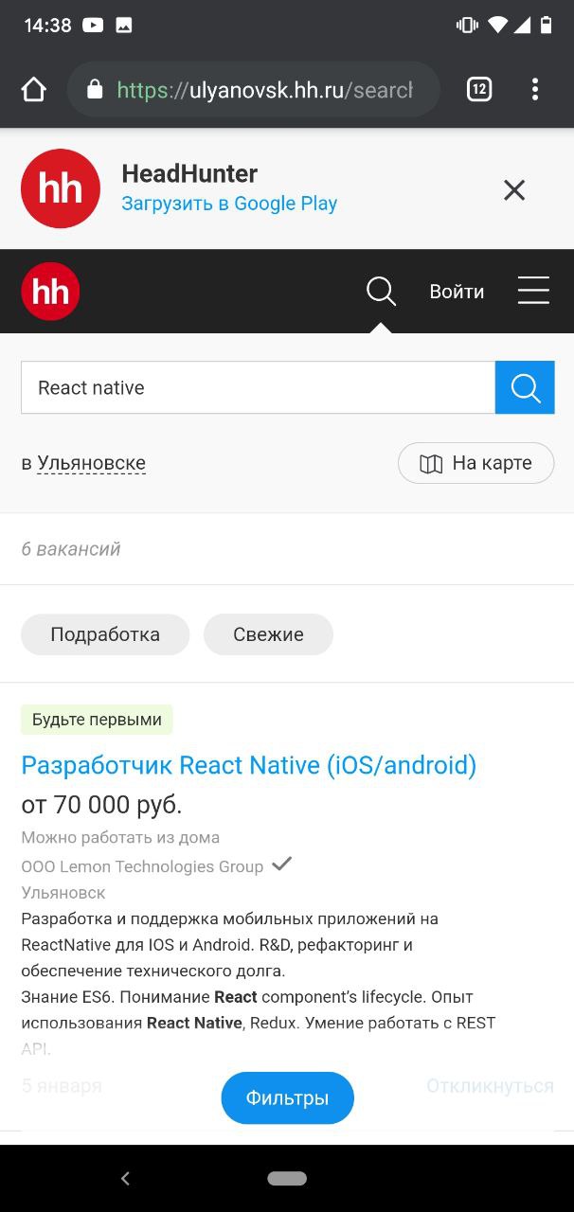Tap the battery icon in status bar
Viewport: 574px width, 1212px height.
[x=547, y=26]
